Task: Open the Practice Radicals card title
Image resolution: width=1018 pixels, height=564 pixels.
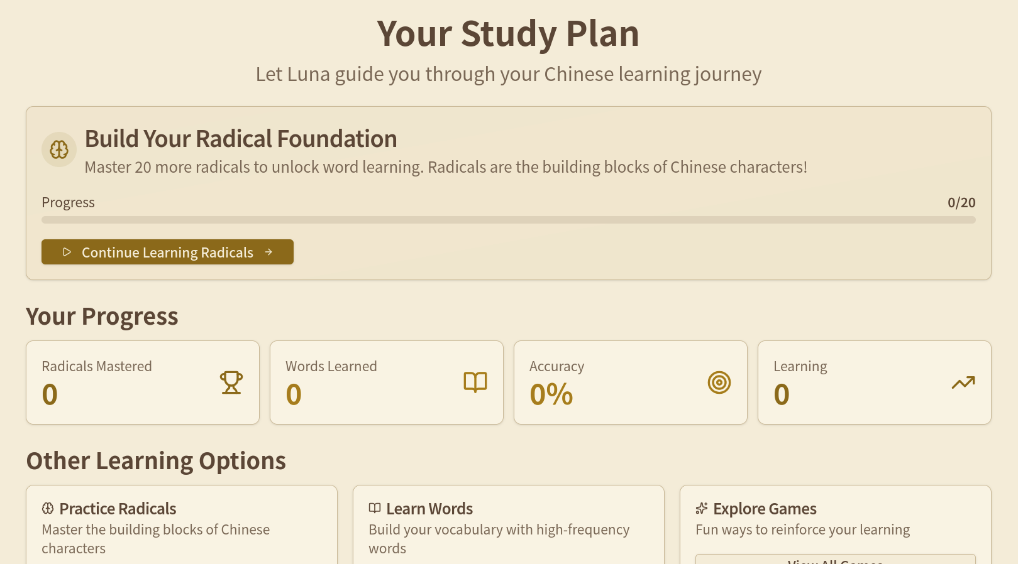Action: pyautogui.click(x=118, y=509)
